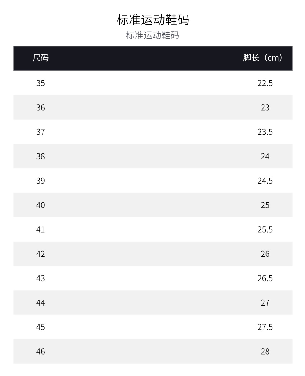This screenshot has height=376, width=305.
Task: Select the 27.5 foot length value
Action: (265, 327)
